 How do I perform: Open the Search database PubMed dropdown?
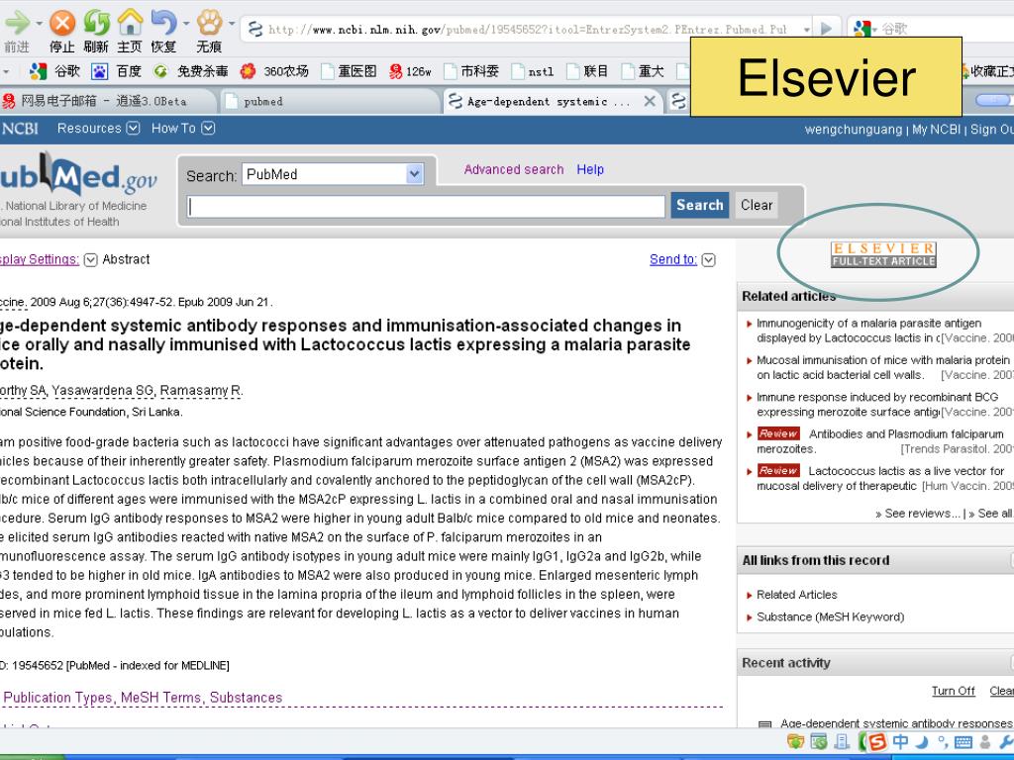click(x=333, y=174)
